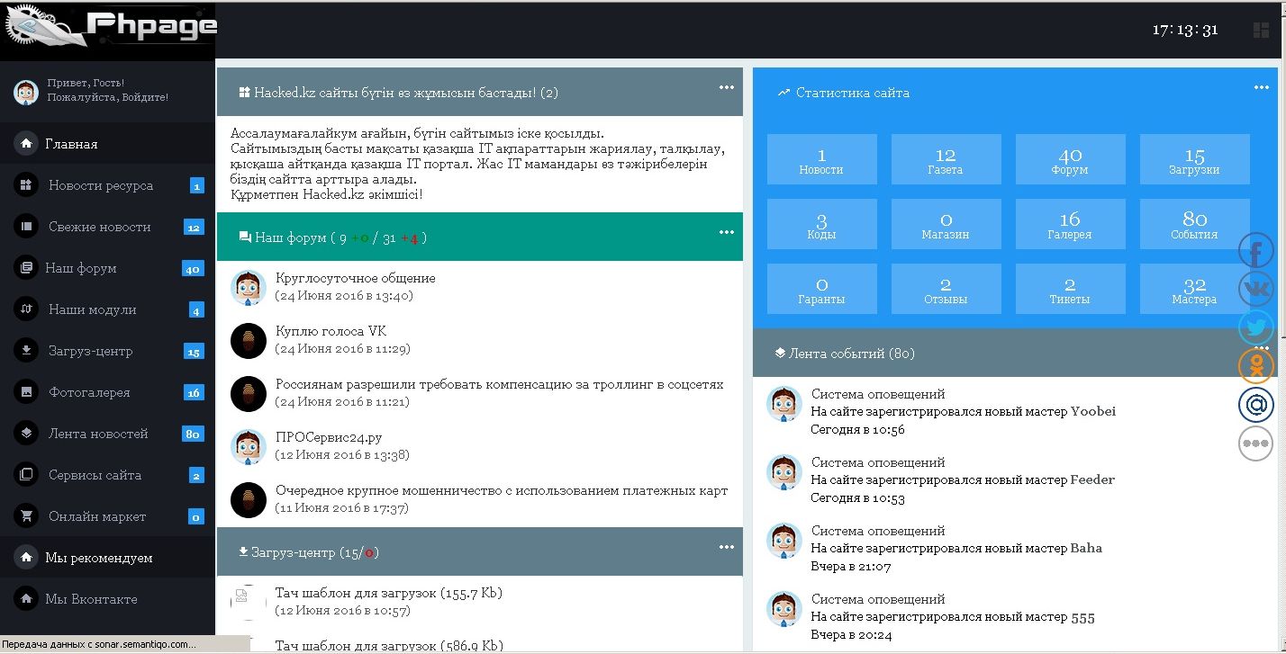Open the grid icon beside the clock

point(1261,31)
